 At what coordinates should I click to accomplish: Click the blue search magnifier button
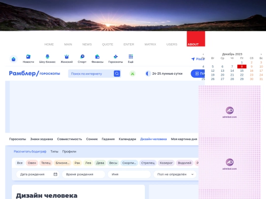coord(117,74)
